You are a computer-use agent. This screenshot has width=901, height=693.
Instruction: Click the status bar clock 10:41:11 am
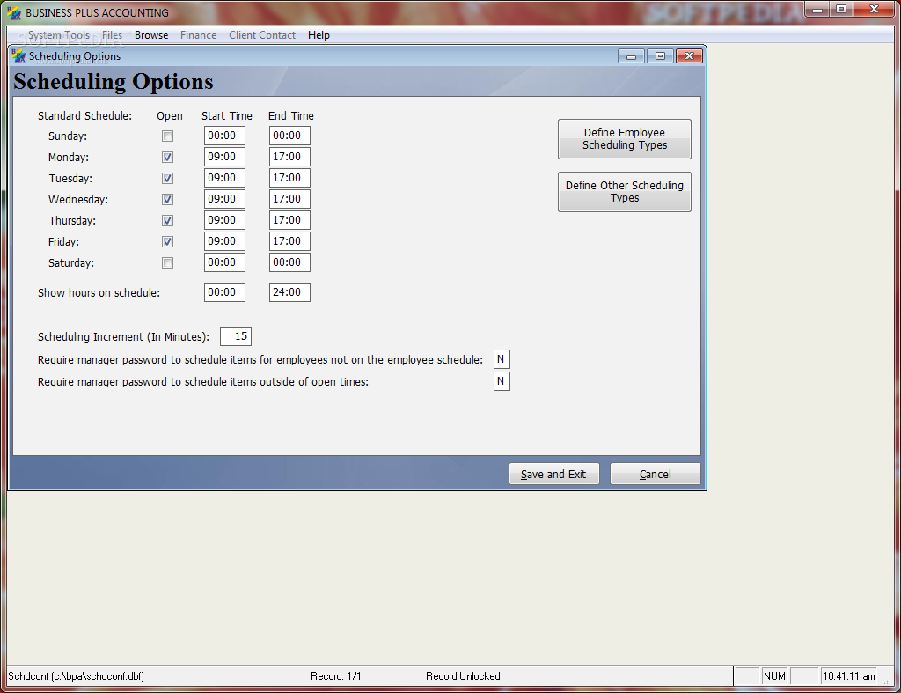pos(849,675)
